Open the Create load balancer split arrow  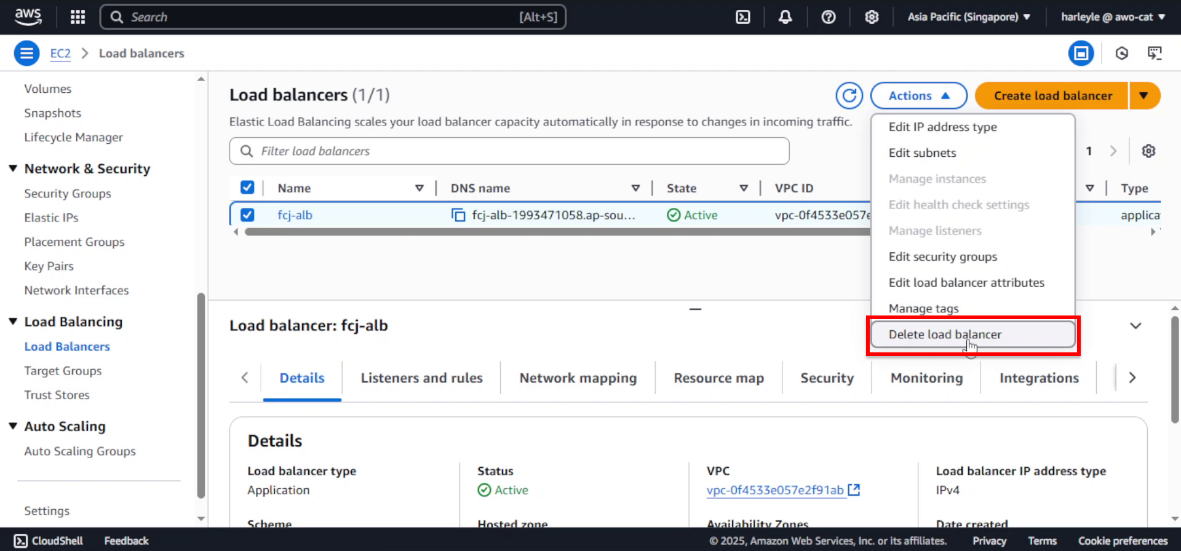click(1144, 95)
